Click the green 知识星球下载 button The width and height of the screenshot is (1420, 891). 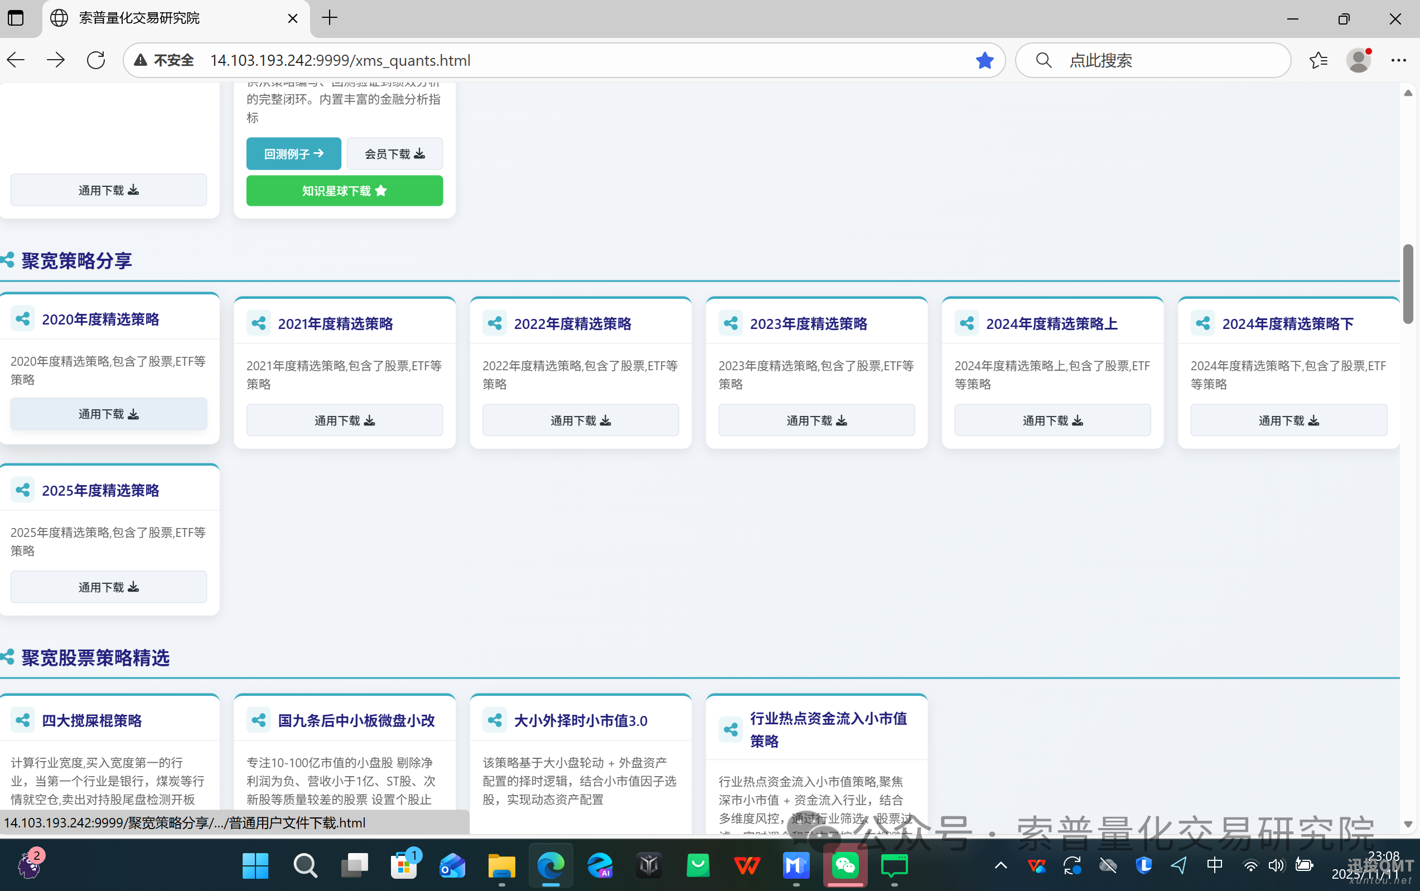(344, 190)
